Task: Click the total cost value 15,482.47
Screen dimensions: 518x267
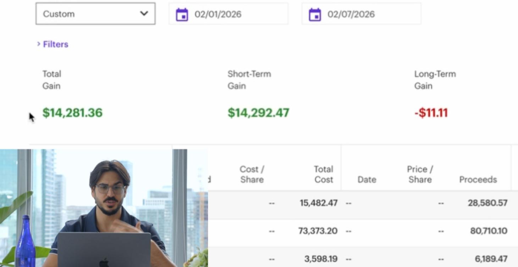Action: (318, 203)
